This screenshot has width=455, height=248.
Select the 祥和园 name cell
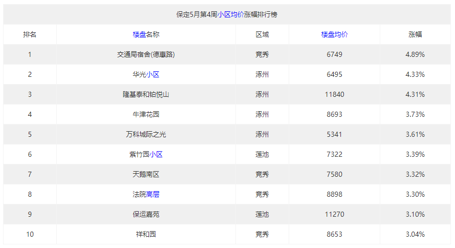pos(146,234)
